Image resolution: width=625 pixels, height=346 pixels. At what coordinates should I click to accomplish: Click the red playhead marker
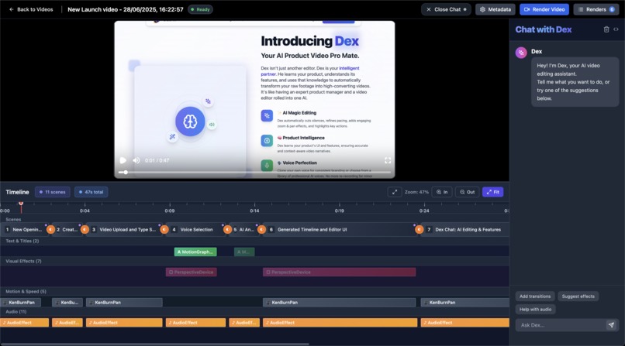(21, 204)
